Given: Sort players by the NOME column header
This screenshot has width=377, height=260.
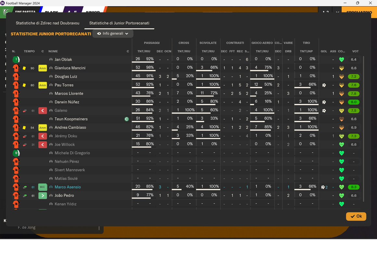Looking at the screenshot, I should 53,51.
